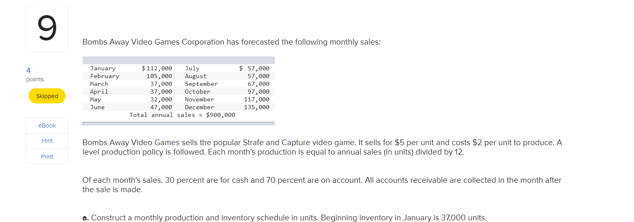Select the Print option in sidebar
Viewport: 634px width, 222px height.
[x=47, y=157]
